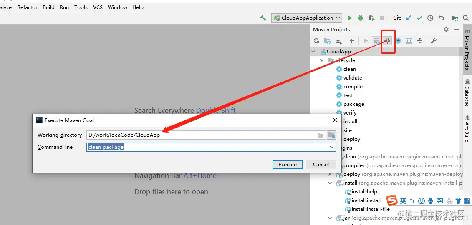472x225 pixels.
Task: Open Search Everywhere magnifier icon
Action: click(465, 18)
